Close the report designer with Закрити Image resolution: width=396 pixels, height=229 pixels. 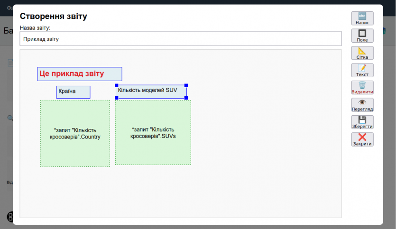[362, 139]
